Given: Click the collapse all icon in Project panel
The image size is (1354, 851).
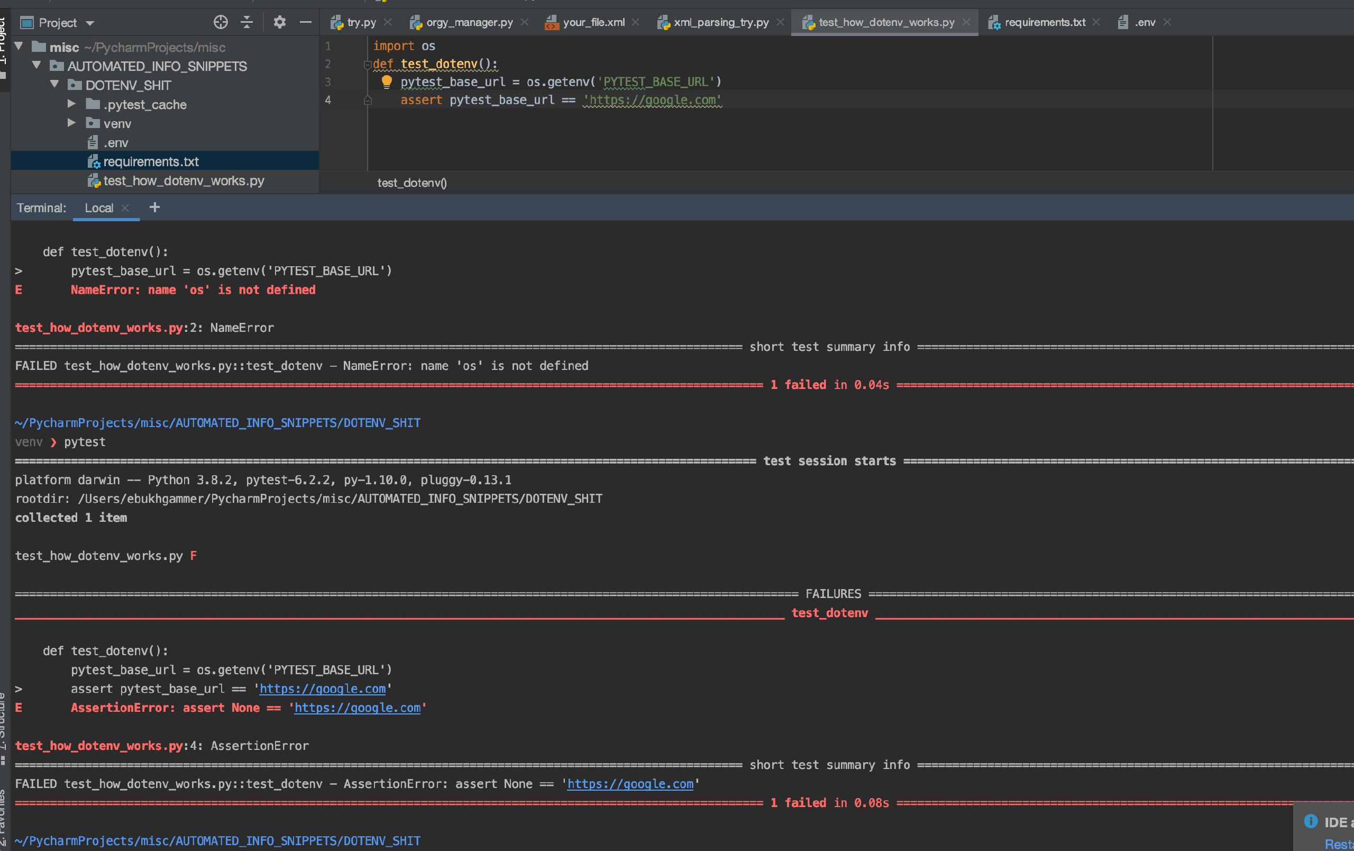Looking at the screenshot, I should click(x=247, y=23).
